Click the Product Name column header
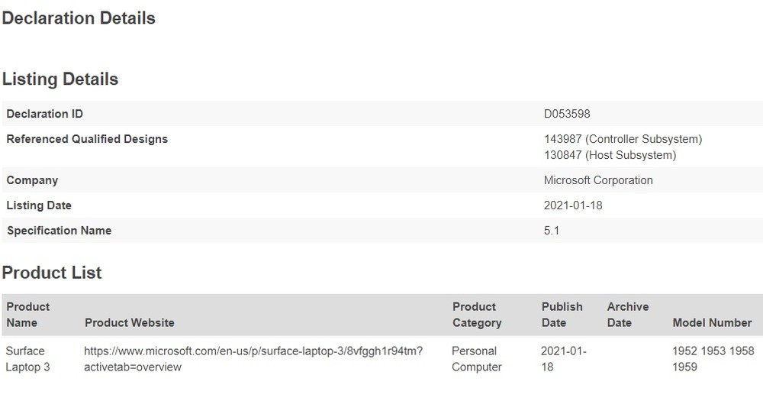763x401 pixels. tap(28, 315)
